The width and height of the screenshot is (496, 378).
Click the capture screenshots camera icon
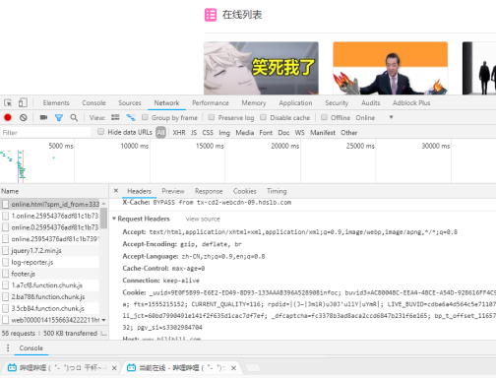(x=43, y=117)
